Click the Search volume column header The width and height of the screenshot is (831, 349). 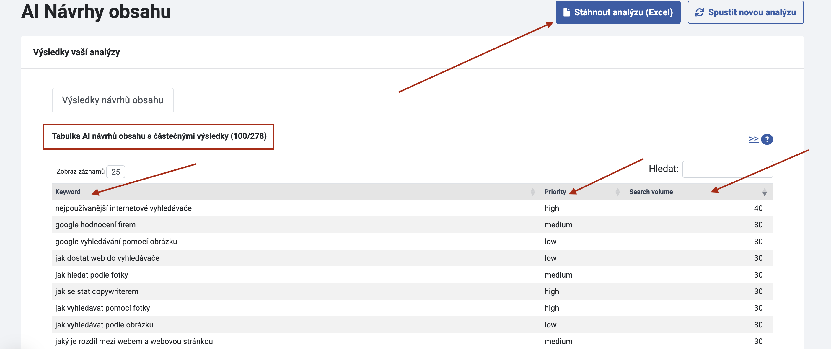pyautogui.click(x=651, y=192)
